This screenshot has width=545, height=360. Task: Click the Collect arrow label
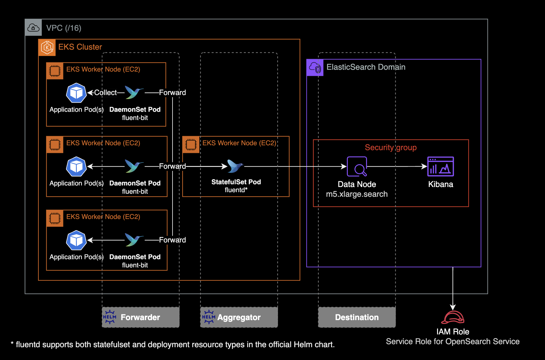105,93
